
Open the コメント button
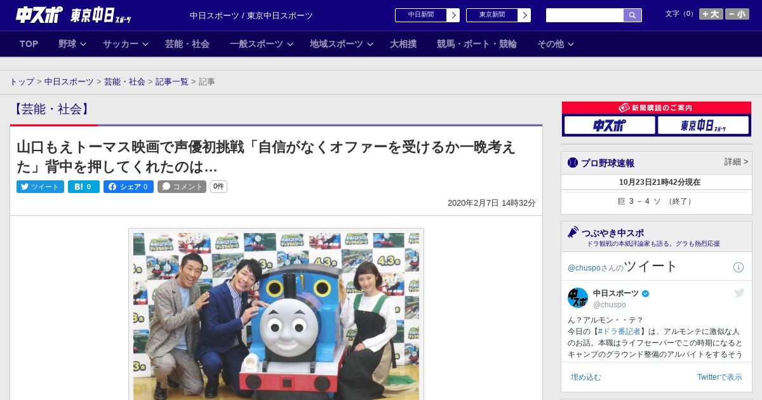point(182,187)
